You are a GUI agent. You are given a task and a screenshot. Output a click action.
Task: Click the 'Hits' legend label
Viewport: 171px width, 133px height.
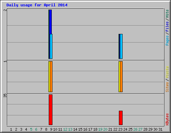[x=167, y=14]
